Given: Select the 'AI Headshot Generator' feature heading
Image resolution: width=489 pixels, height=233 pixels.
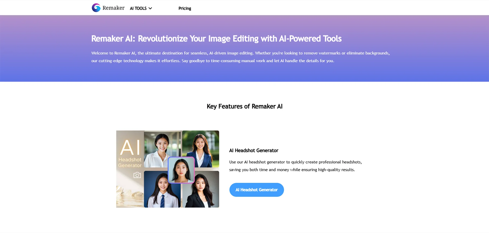Looking at the screenshot, I should [254, 150].
